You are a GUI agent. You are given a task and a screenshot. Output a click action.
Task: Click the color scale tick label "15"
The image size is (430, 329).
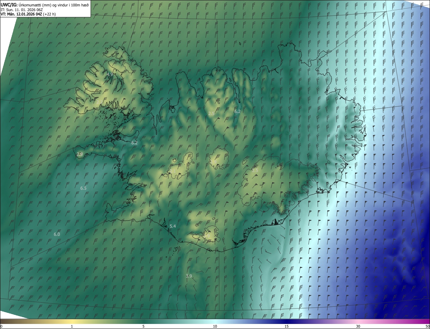tap(287, 326)
